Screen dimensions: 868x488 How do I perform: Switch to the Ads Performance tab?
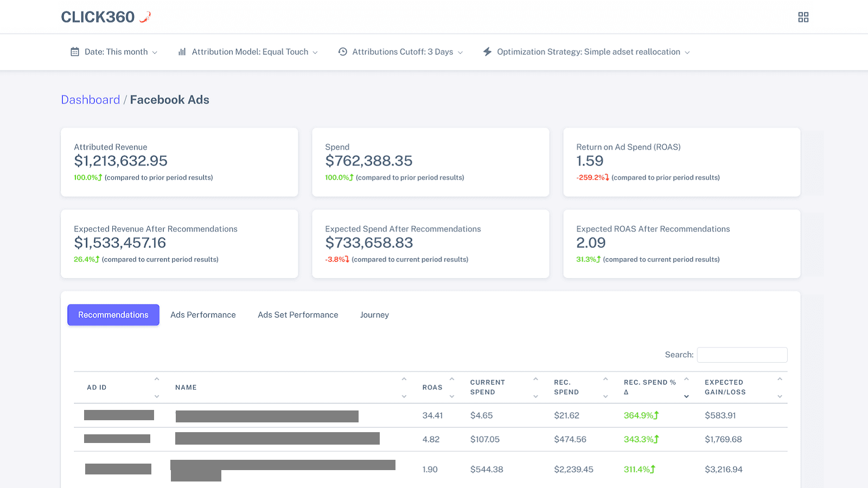tap(203, 314)
